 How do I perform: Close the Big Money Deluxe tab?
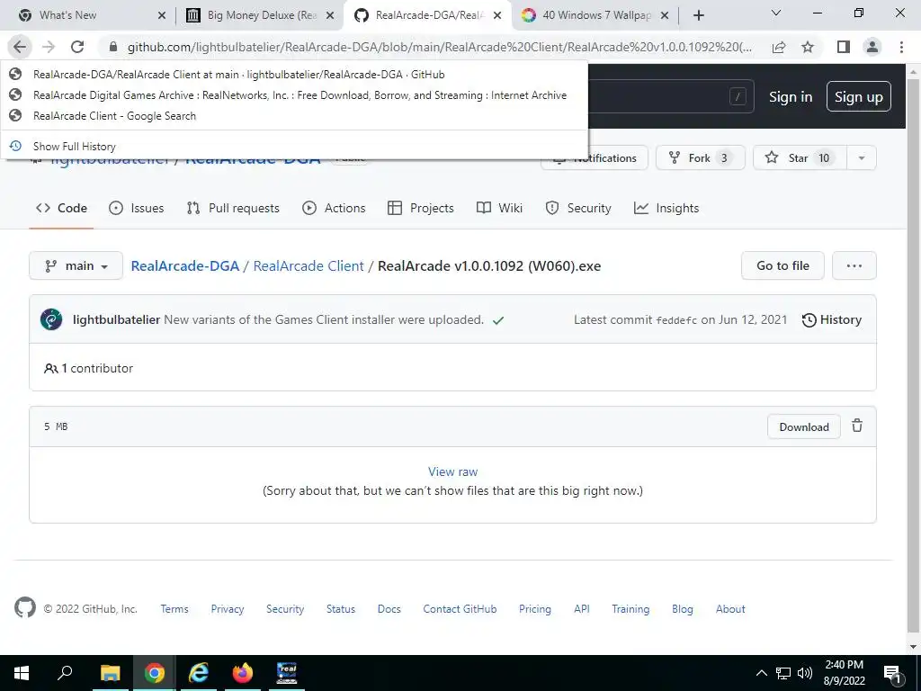pyautogui.click(x=331, y=15)
